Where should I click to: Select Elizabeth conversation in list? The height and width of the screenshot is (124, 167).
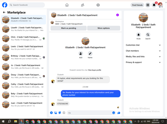point(23,19)
